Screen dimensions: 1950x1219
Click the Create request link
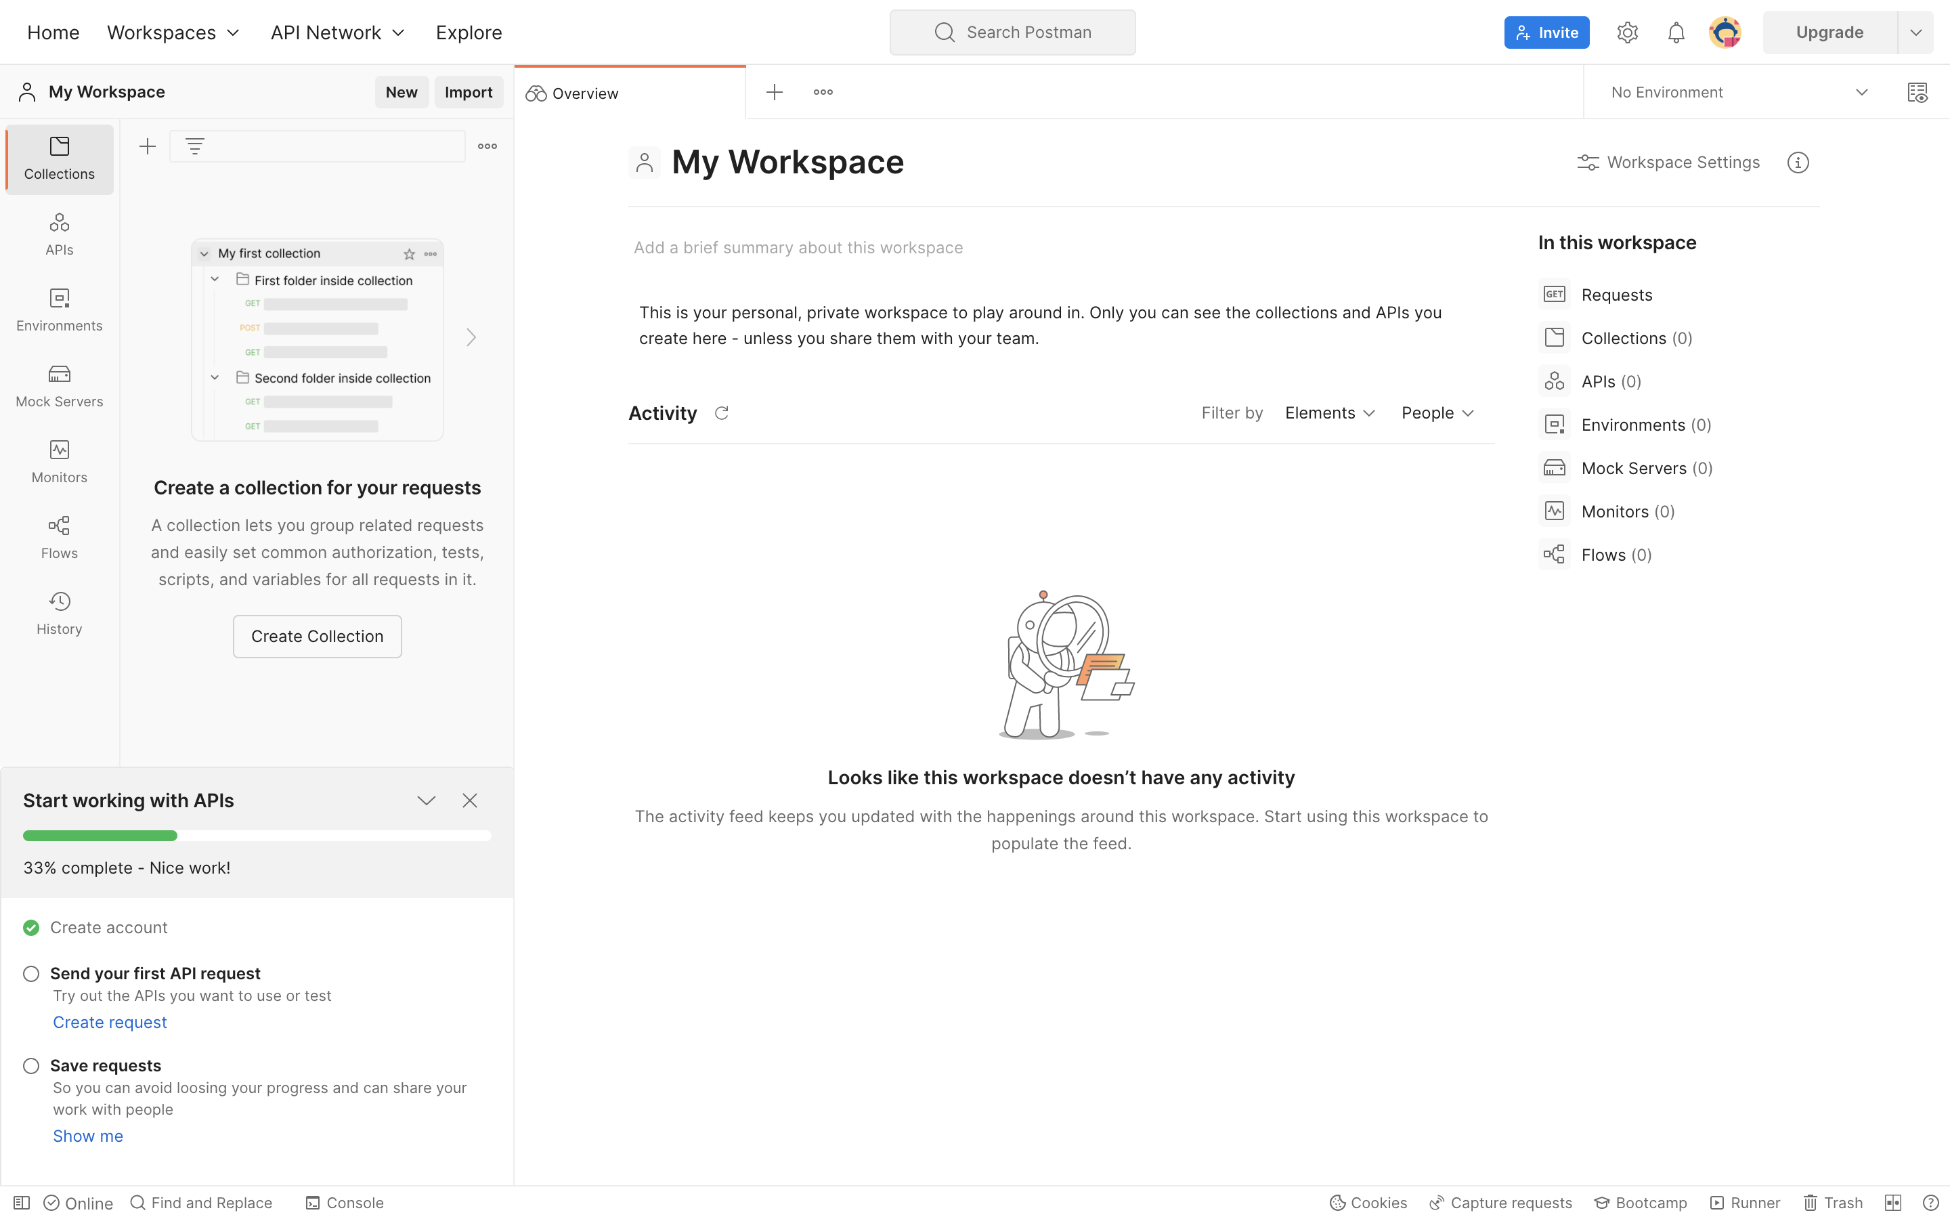click(x=110, y=1021)
